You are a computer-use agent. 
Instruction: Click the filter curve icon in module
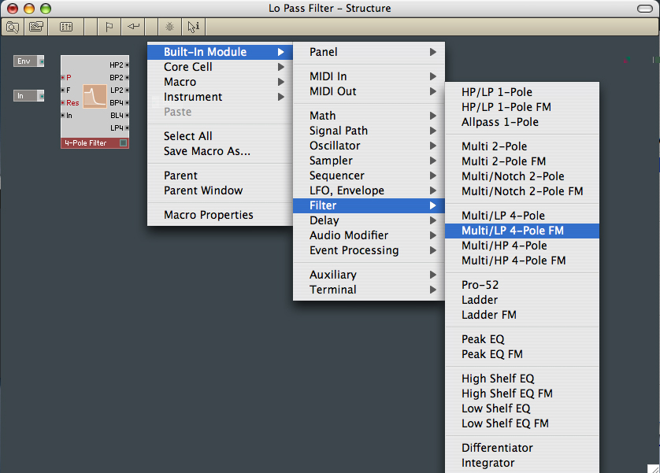95,96
